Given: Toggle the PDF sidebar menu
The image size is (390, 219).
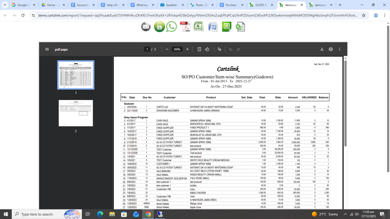Looking at the screenshot, I should [x=47, y=49].
